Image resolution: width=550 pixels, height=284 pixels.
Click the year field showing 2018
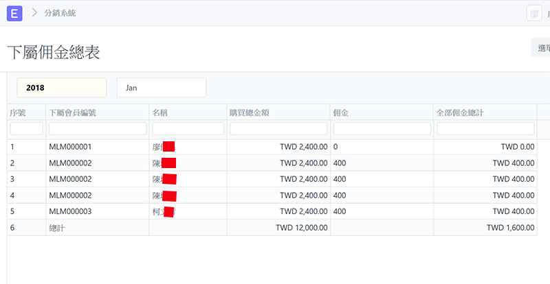point(62,88)
